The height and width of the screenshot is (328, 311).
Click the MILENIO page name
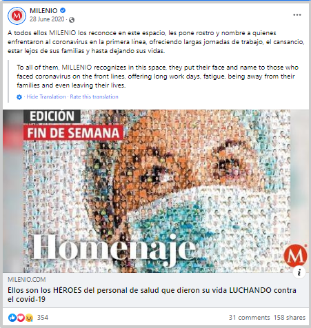(x=43, y=10)
